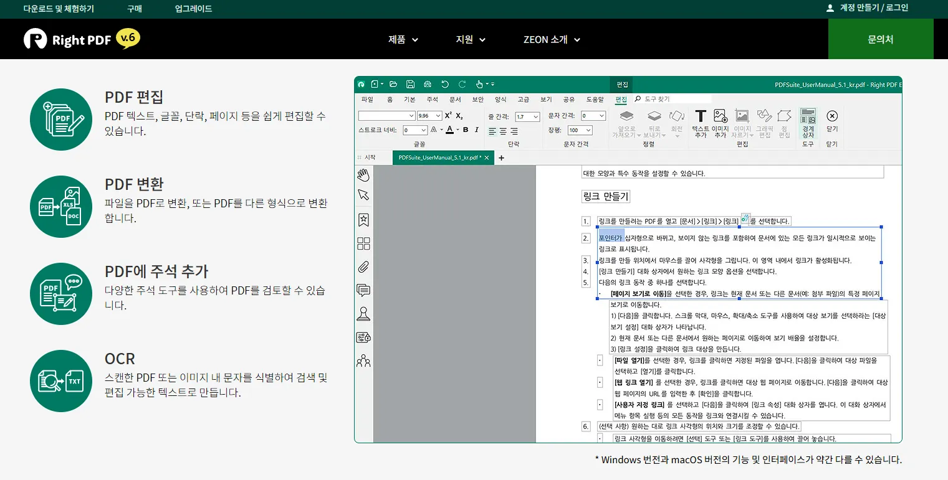Click the redo arrow icon
Image resolution: width=948 pixels, height=480 pixels.
pos(462,84)
